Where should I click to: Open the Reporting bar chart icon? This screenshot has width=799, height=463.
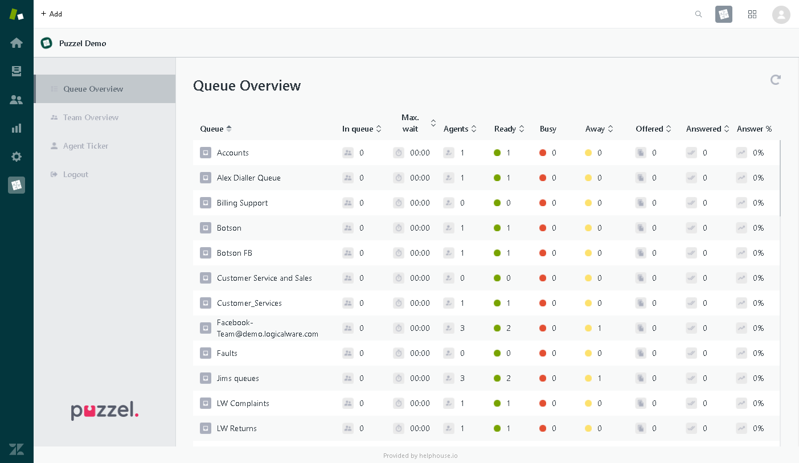[17, 128]
